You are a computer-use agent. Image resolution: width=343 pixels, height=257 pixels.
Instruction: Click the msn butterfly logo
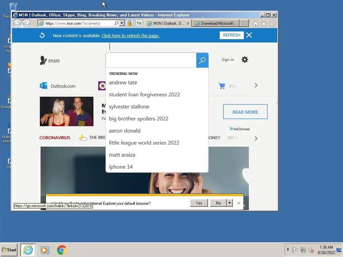point(50,61)
